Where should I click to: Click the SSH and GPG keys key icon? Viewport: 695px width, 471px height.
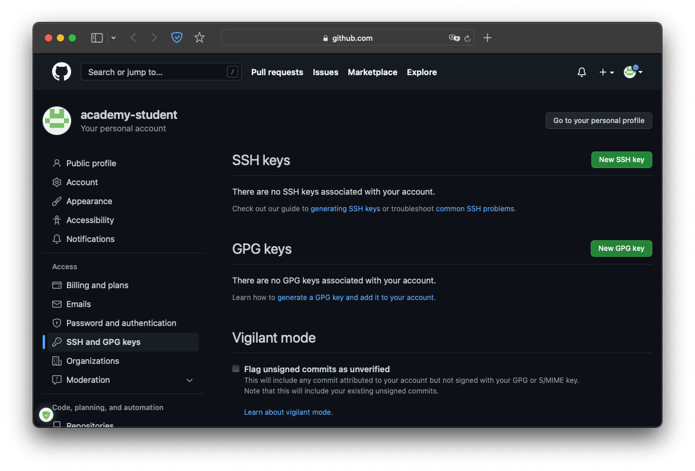point(57,342)
